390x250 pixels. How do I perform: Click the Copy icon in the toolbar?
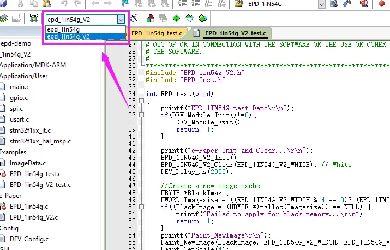point(34,3)
